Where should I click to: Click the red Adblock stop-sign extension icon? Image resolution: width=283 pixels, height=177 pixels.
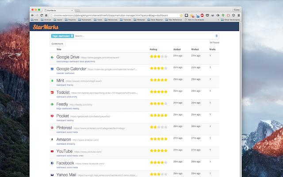tap(202, 15)
